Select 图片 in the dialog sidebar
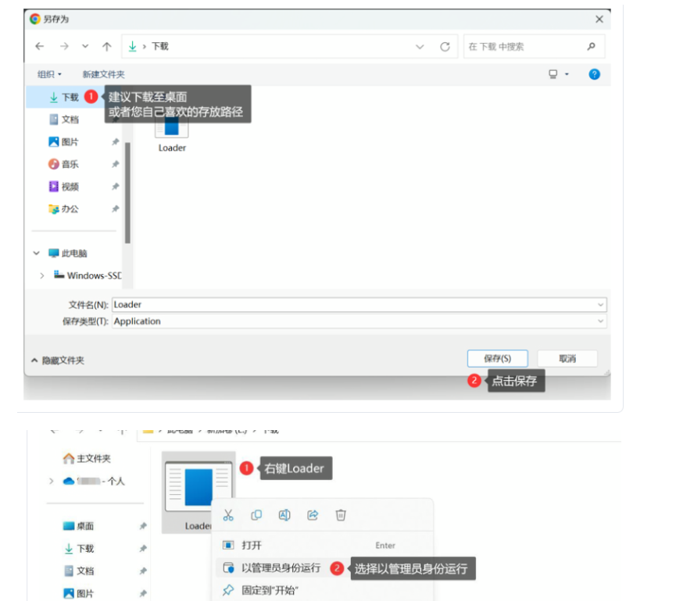 click(x=70, y=142)
